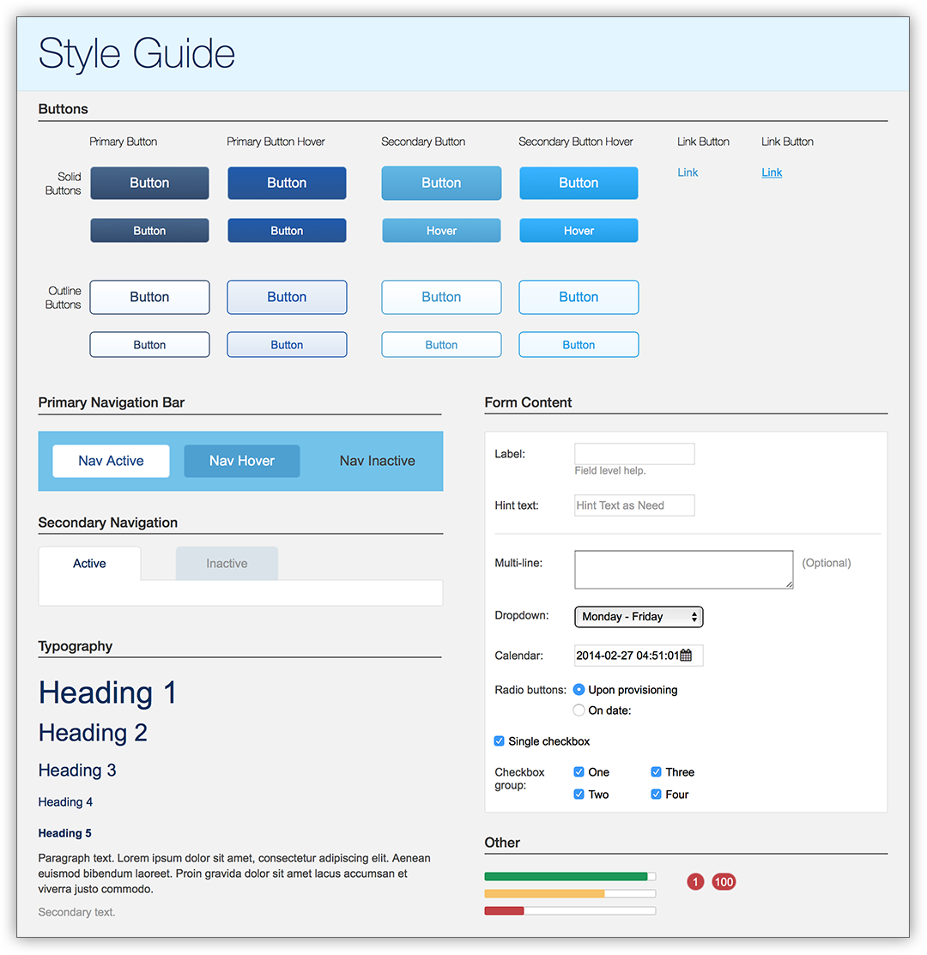This screenshot has height=955, width=927.
Task: Click the red "1" notification badge
Action: pyautogui.click(x=695, y=881)
